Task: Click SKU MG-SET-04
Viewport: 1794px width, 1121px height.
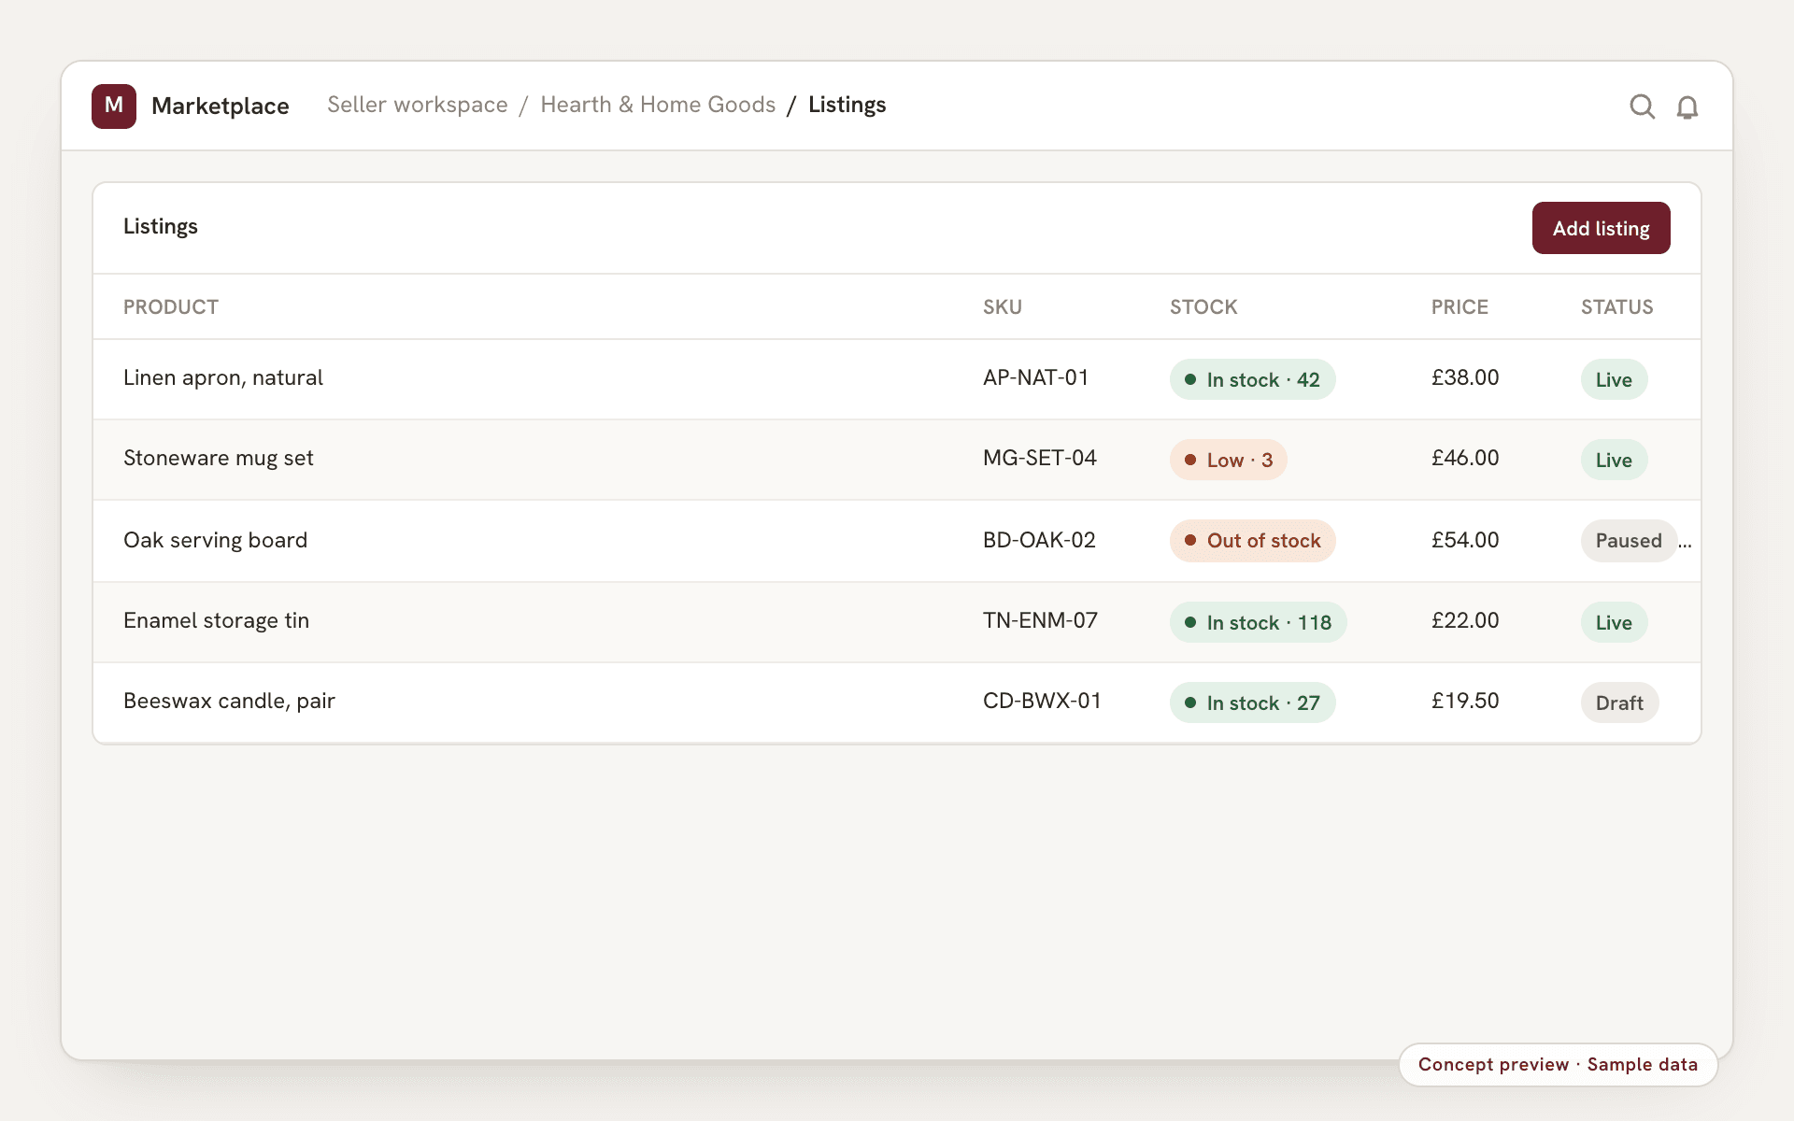Action: pos(1039,458)
